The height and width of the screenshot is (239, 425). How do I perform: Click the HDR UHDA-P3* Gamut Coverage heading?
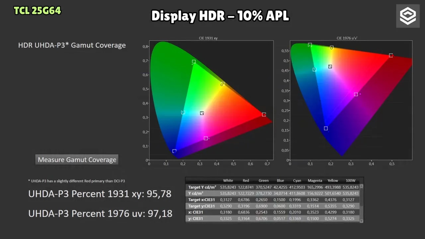pos(72,45)
